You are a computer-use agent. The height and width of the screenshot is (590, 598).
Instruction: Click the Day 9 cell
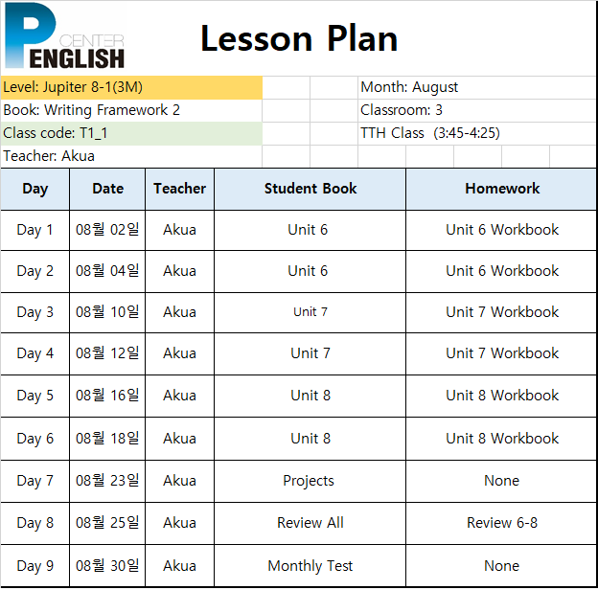coord(35,566)
